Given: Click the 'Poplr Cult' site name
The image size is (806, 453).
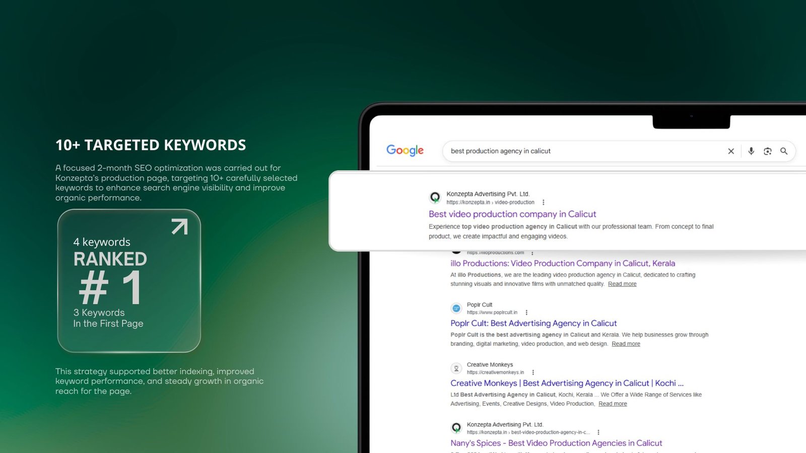Looking at the screenshot, I should coord(480,305).
